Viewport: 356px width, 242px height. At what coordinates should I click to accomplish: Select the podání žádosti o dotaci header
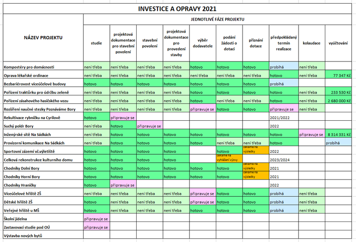(x=229, y=43)
